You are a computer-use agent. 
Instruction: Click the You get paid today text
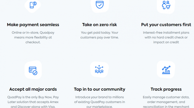pos(100,35)
